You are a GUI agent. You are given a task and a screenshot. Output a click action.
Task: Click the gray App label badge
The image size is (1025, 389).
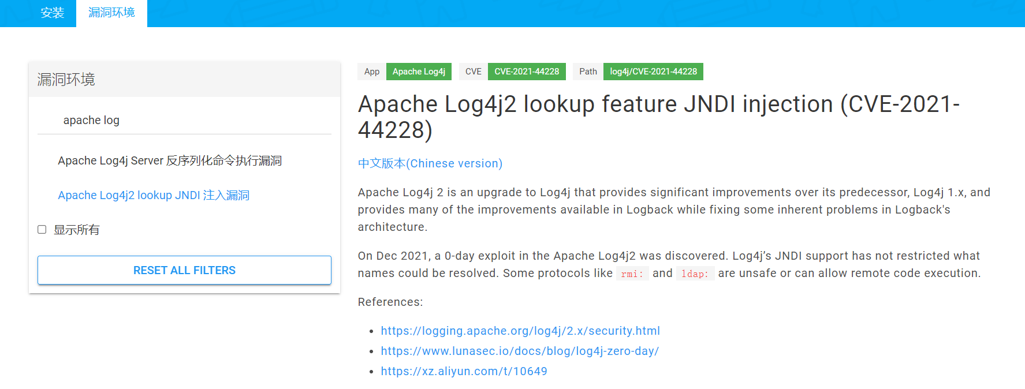[372, 72]
